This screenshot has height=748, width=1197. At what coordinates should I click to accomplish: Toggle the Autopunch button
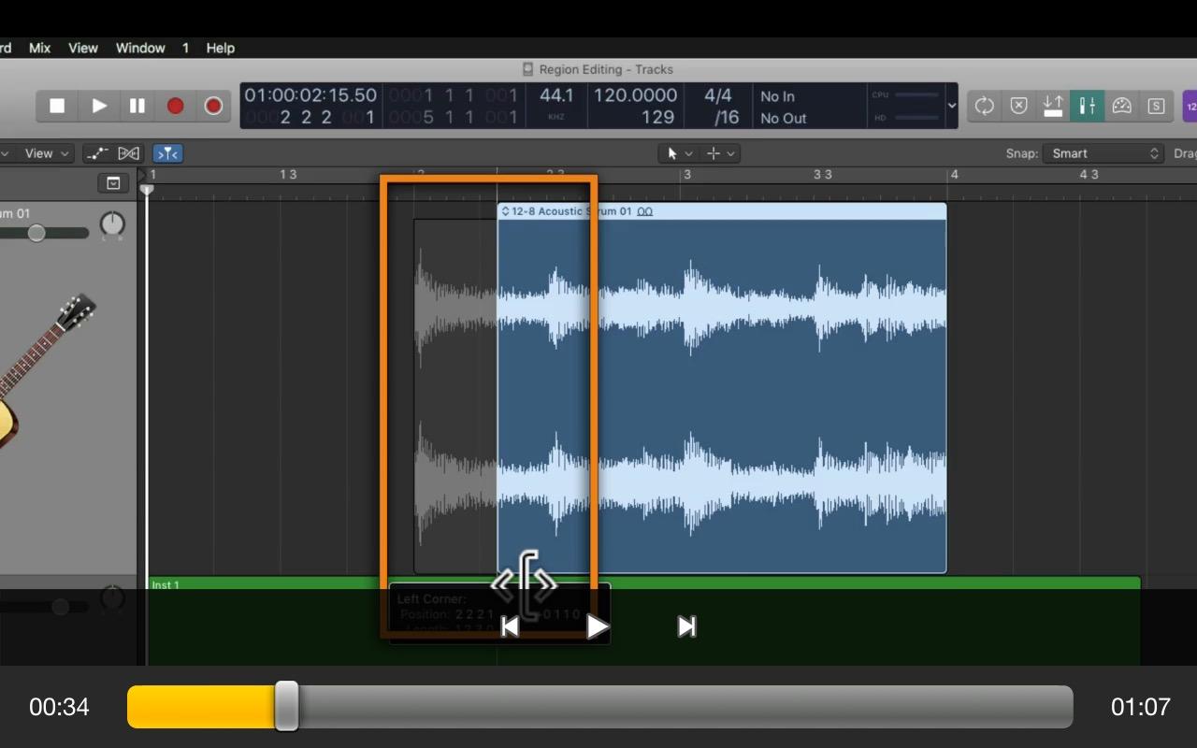1053,106
